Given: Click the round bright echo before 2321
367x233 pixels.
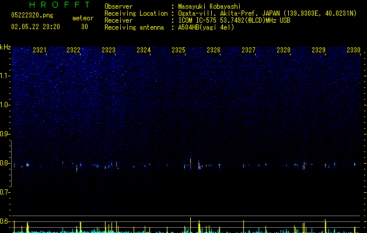Looking at the screenshot, I should 27,165.
